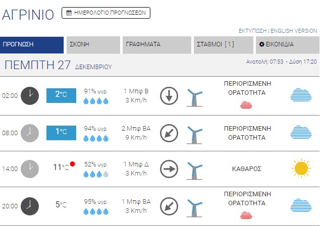Click the sunny weather icon at 14:00

(x=301, y=168)
